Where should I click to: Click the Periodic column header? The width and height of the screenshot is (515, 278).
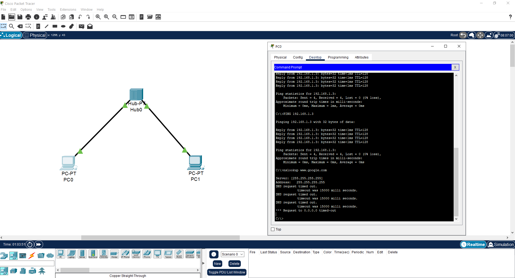point(358,252)
